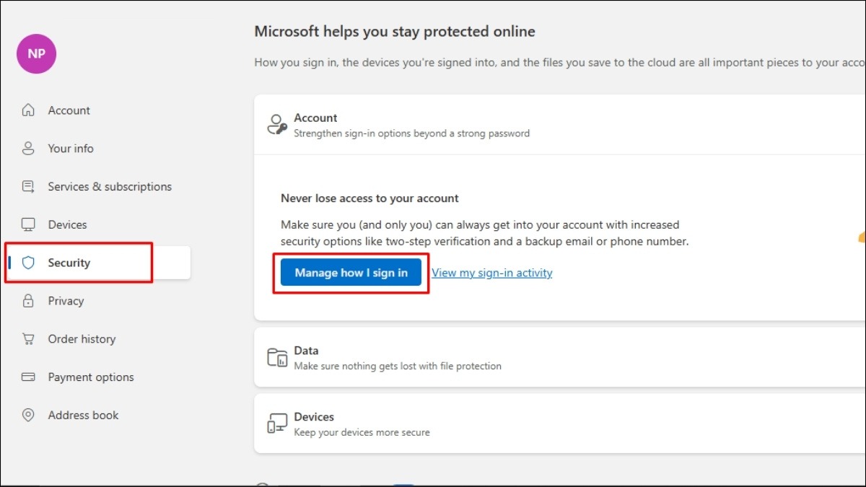
Task: Click the Your info person icon
Action: coord(28,149)
